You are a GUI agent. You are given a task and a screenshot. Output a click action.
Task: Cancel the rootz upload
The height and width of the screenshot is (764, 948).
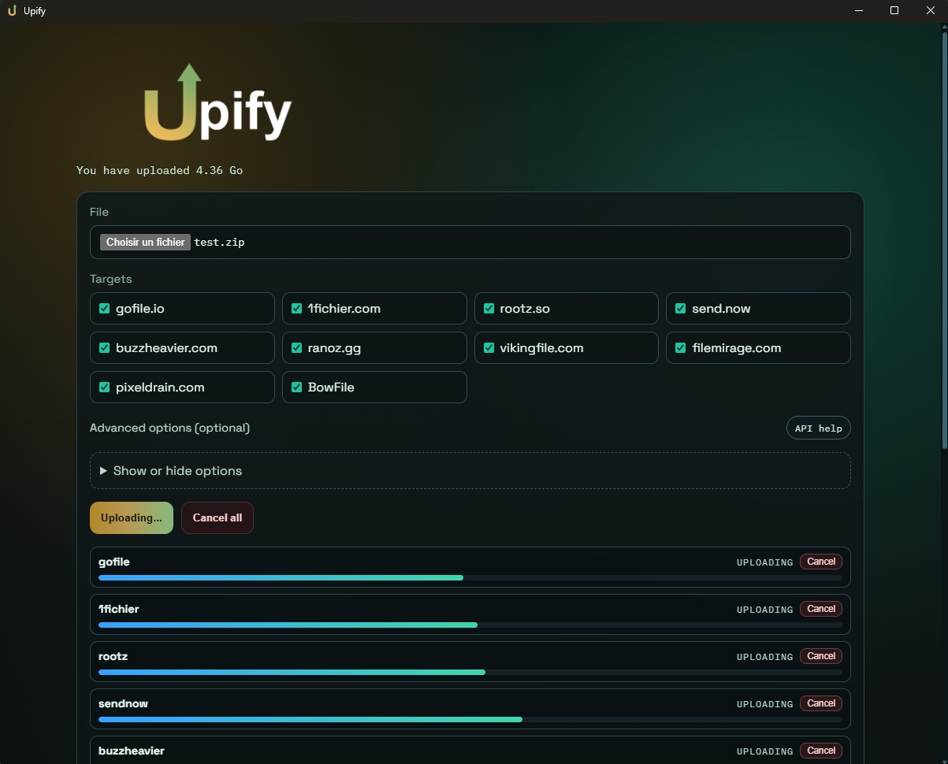(x=821, y=656)
